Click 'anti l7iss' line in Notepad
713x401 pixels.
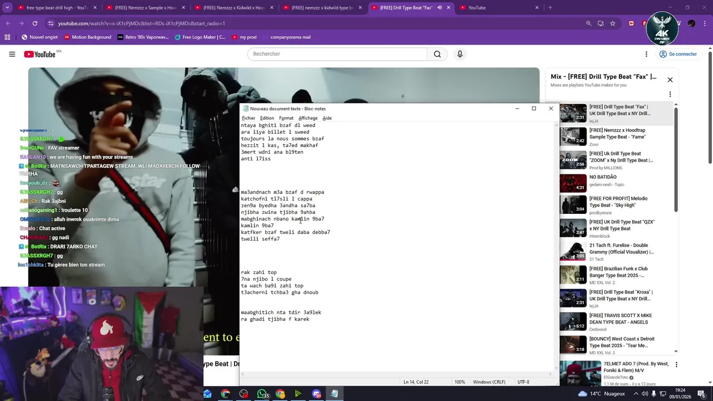pos(256,159)
